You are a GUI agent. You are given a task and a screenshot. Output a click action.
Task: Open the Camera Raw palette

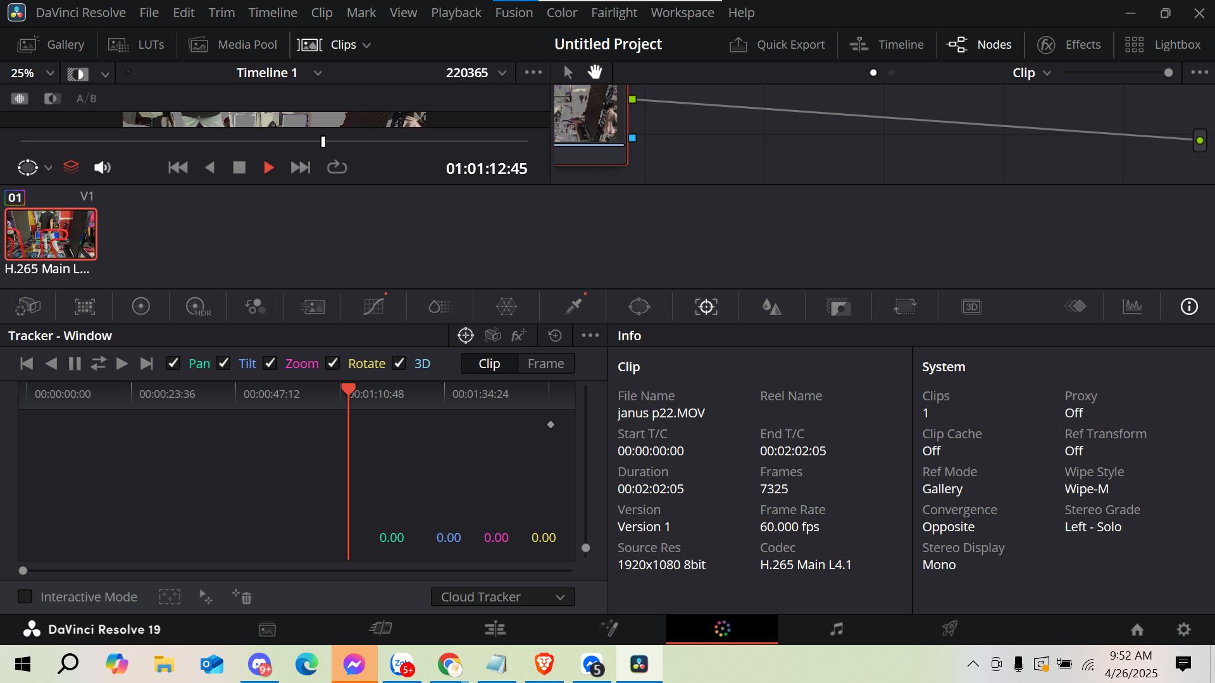[x=28, y=307]
